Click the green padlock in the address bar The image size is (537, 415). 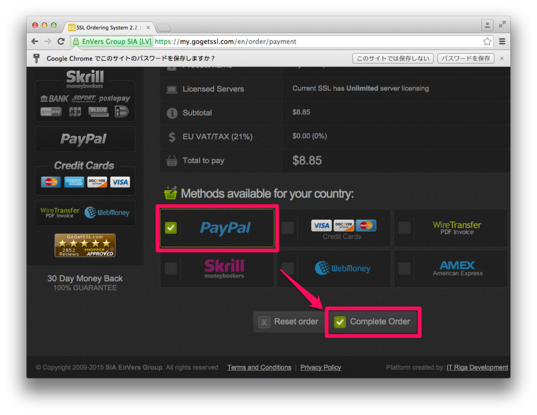click(x=76, y=41)
